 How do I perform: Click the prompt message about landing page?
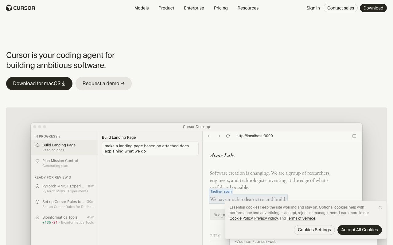tap(150, 149)
